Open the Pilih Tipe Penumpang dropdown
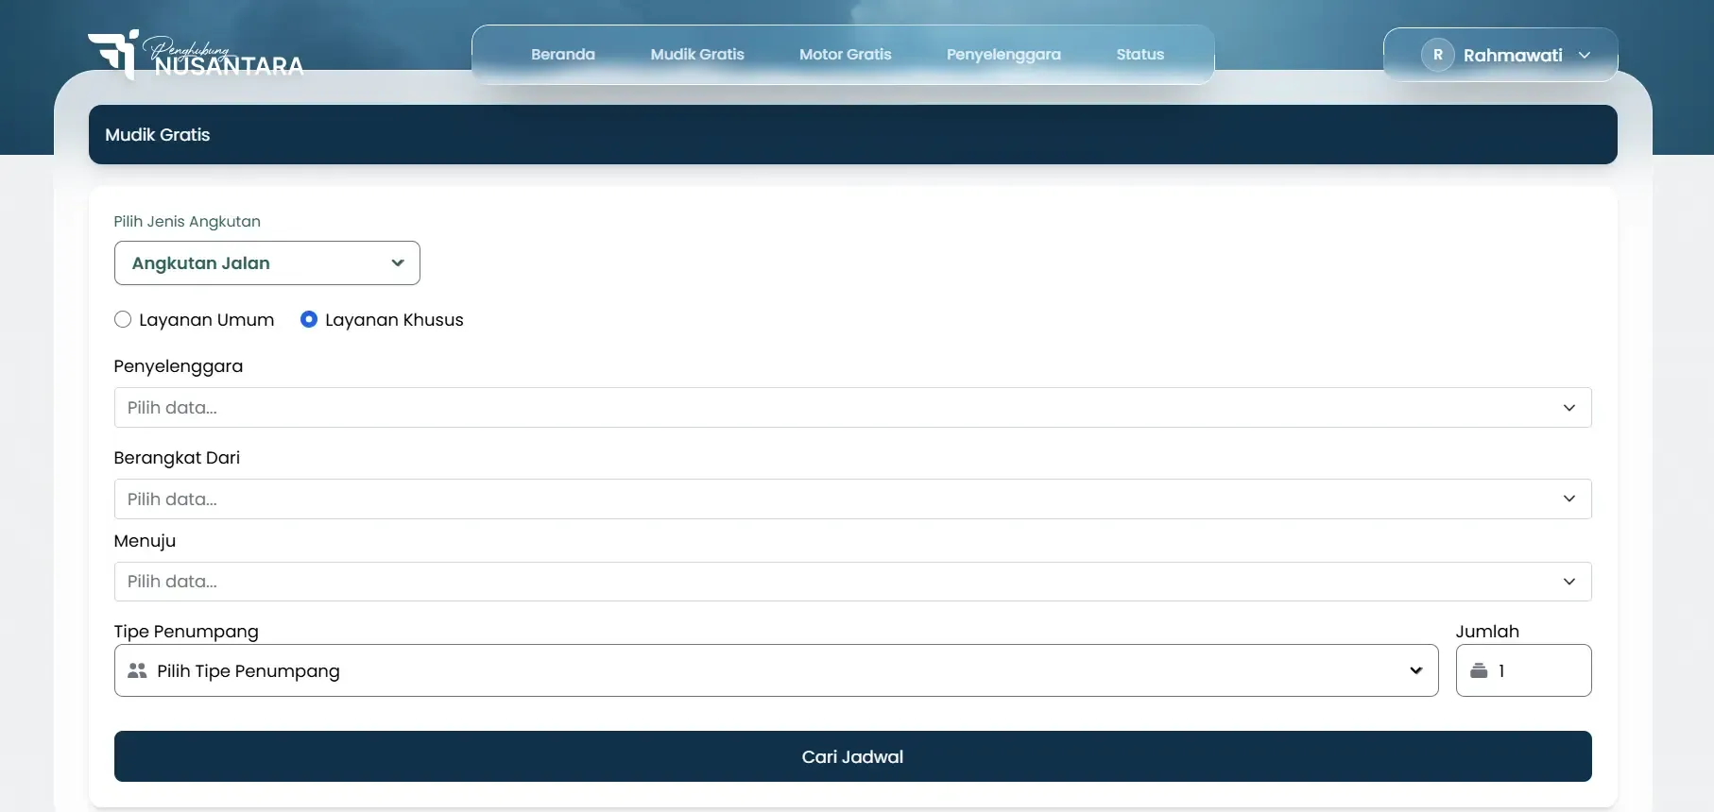Image resolution: width=1714 pixels, height=812 pixels. (775, 670)
